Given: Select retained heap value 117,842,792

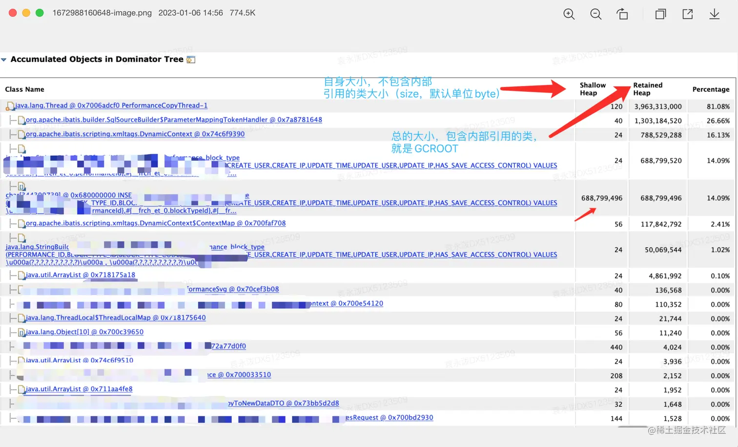Looking at the screenshot, I should pyautogui.click(x=661, y=224).
